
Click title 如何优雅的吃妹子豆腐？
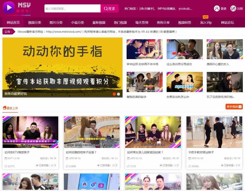click(81, 152)
